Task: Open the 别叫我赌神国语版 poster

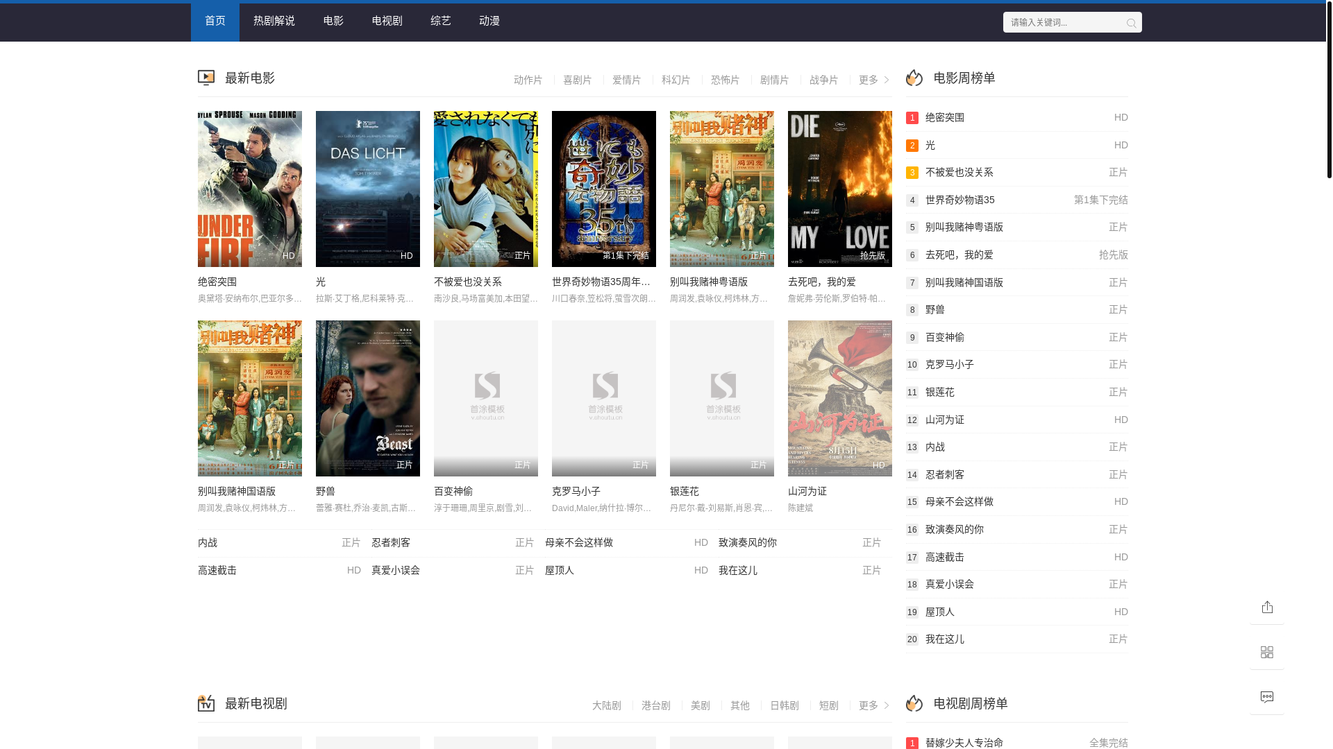Action: [x=250, y=398]
